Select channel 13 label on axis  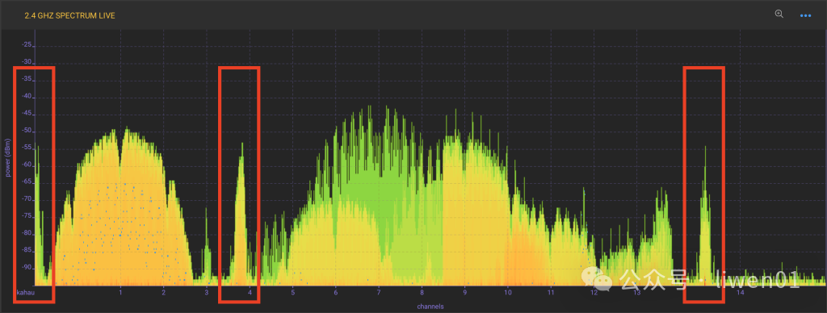pyautogui.click(x=636, y=293)
